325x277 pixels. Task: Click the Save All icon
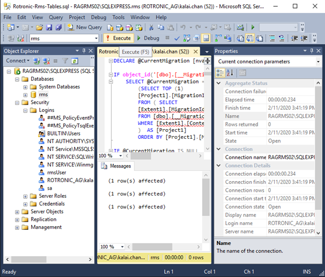pos(58,27)
